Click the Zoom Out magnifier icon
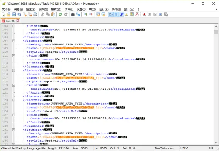Screen dimensions: 219x151 91,14
